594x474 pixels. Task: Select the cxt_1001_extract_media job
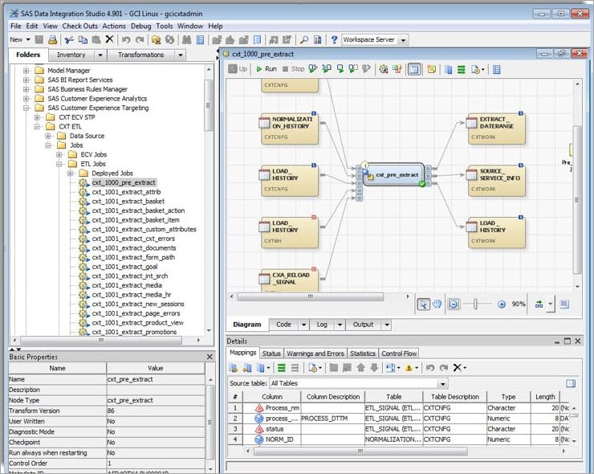pyautogui.click(x=127, y=285)
